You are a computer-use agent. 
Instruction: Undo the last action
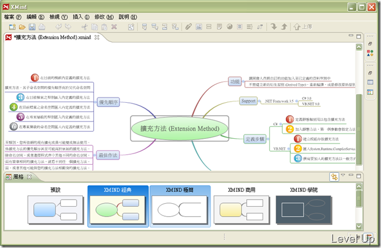[x=59, y=27]
